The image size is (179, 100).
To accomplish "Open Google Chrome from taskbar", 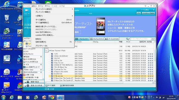I will tap(52, 97).
